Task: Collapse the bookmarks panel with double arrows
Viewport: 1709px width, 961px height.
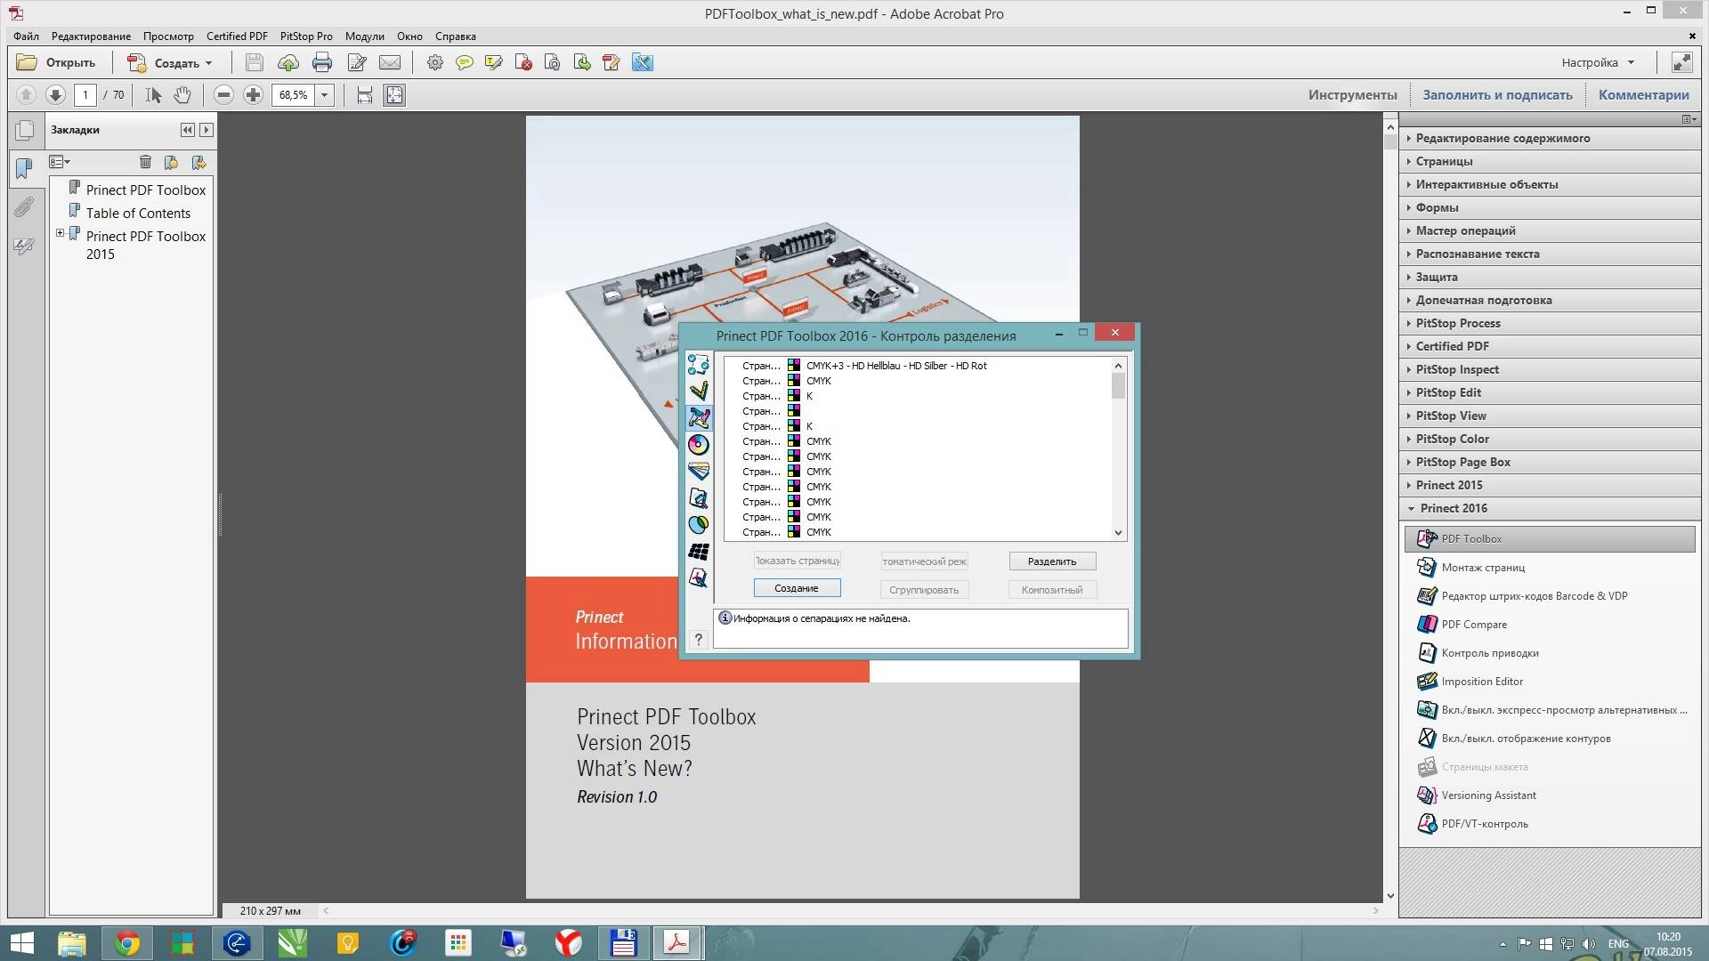Action: pyautogui.click(x=187, y=130)
